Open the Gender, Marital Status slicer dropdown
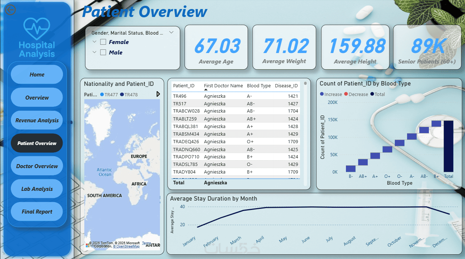 [x=172, y=32]
